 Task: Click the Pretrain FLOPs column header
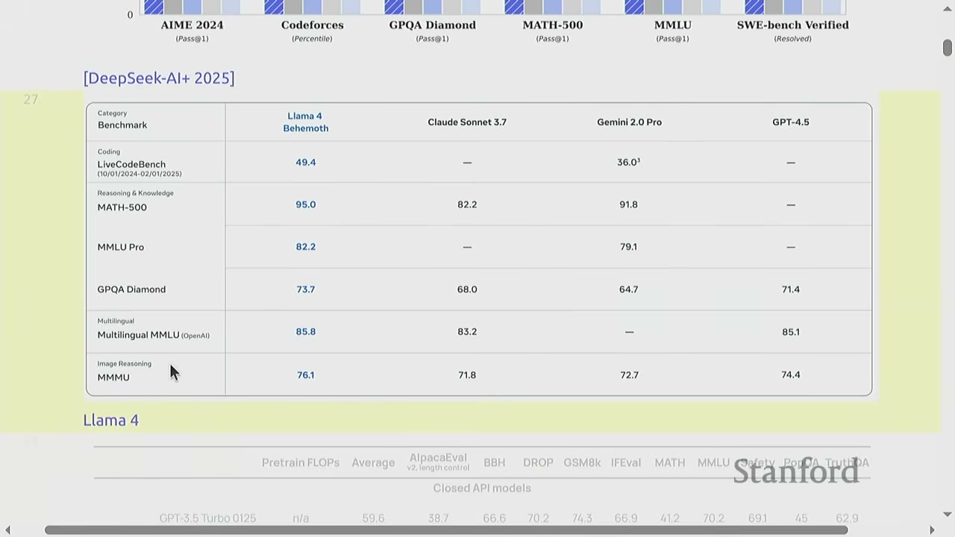click(301, 462)
